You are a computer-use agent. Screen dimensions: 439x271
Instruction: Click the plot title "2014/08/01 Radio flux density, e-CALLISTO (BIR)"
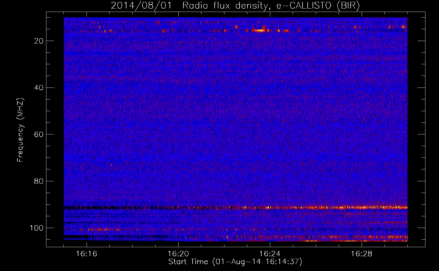pos(235,6)
